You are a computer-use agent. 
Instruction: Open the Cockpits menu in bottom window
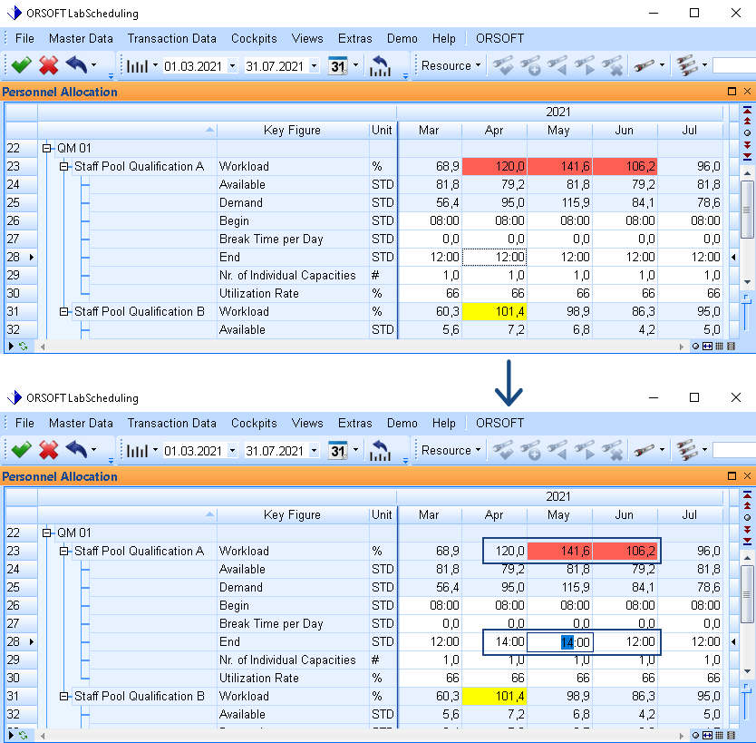click(254, 424)
